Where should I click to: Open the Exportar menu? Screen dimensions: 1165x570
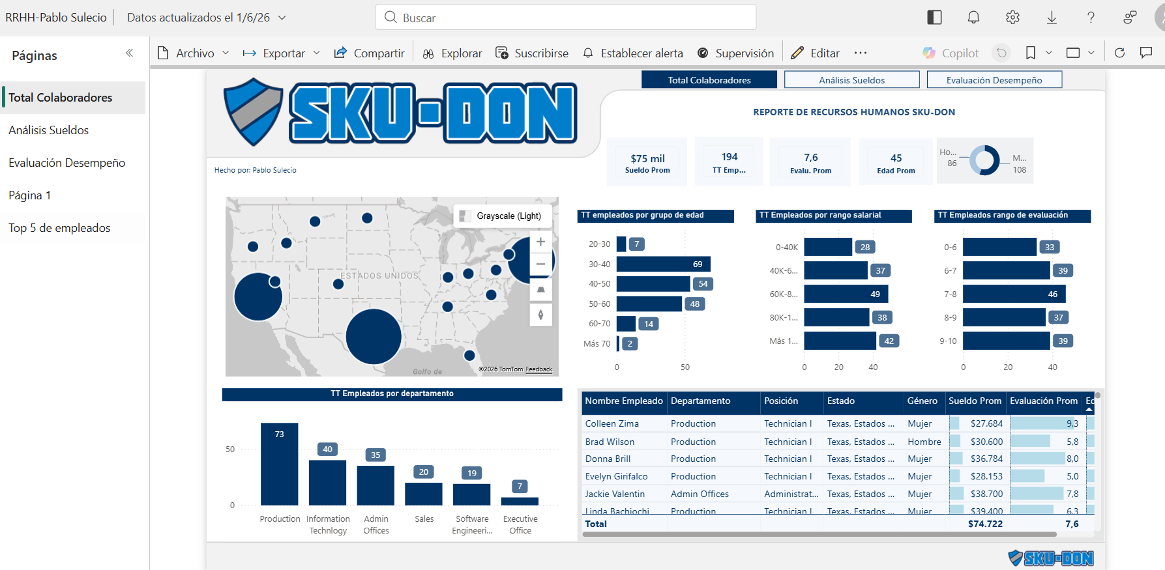(x=281, y=53)
